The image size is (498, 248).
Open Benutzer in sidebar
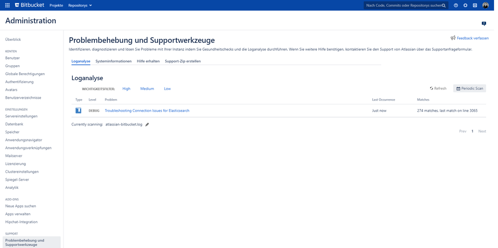pos(12,58)
